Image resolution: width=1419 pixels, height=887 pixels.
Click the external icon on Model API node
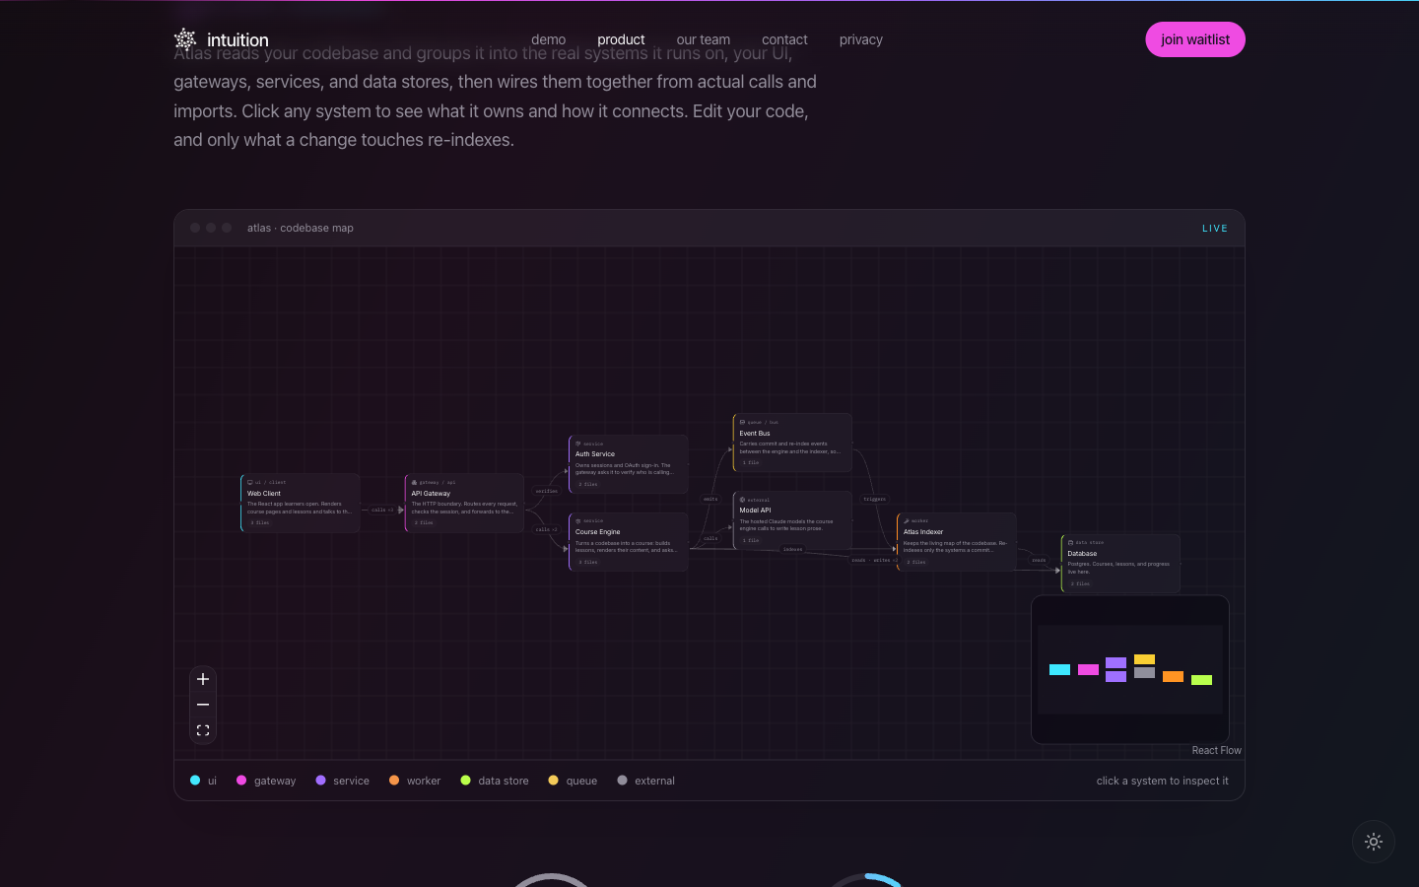pyautogui.click(x=742, y=500)
